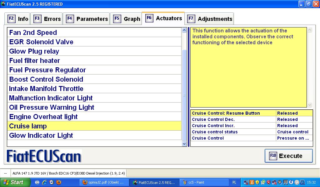Select Boost Control Solenoid actuator
This screenshot has width=320, height=187.
[94, 79]
